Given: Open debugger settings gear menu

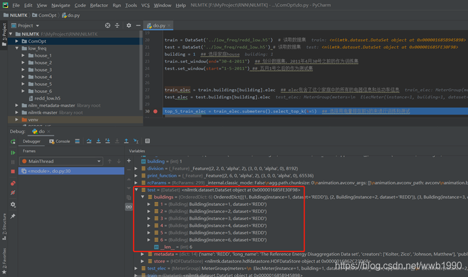Looking at the screenshot, I should (x=13, y=205).
